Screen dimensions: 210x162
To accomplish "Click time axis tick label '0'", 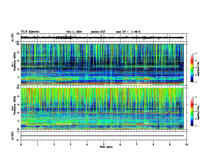I will pyautogui.click(x=21, y=145).
